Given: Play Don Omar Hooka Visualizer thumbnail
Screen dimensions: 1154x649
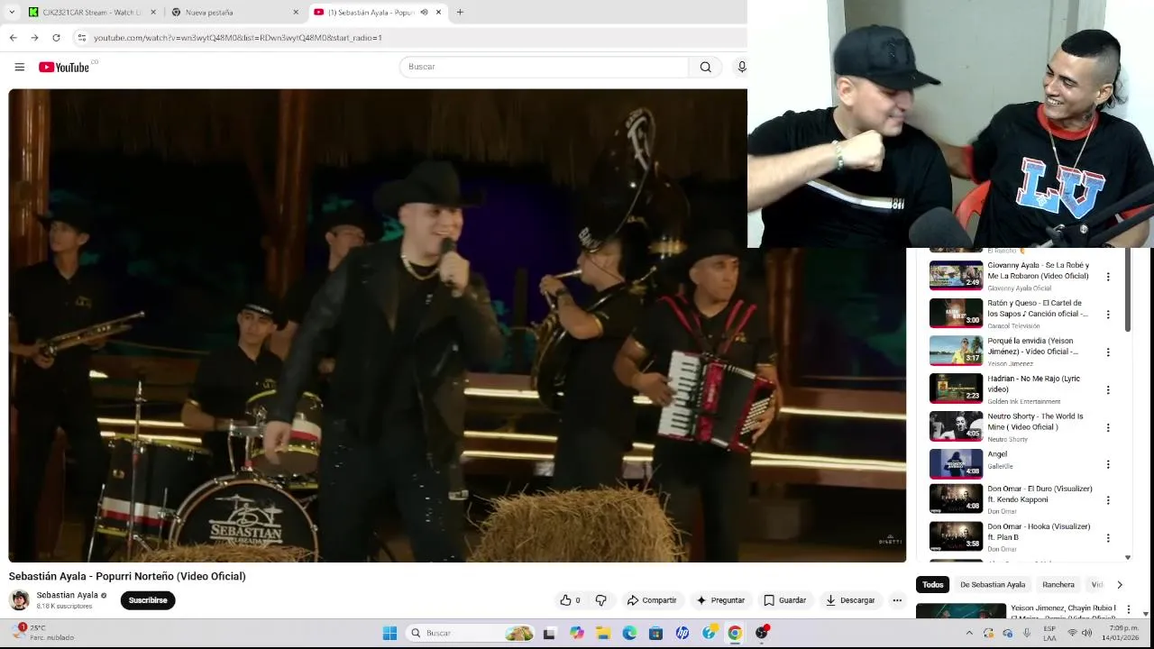Looking at the screenshot, I should point(956,536).
